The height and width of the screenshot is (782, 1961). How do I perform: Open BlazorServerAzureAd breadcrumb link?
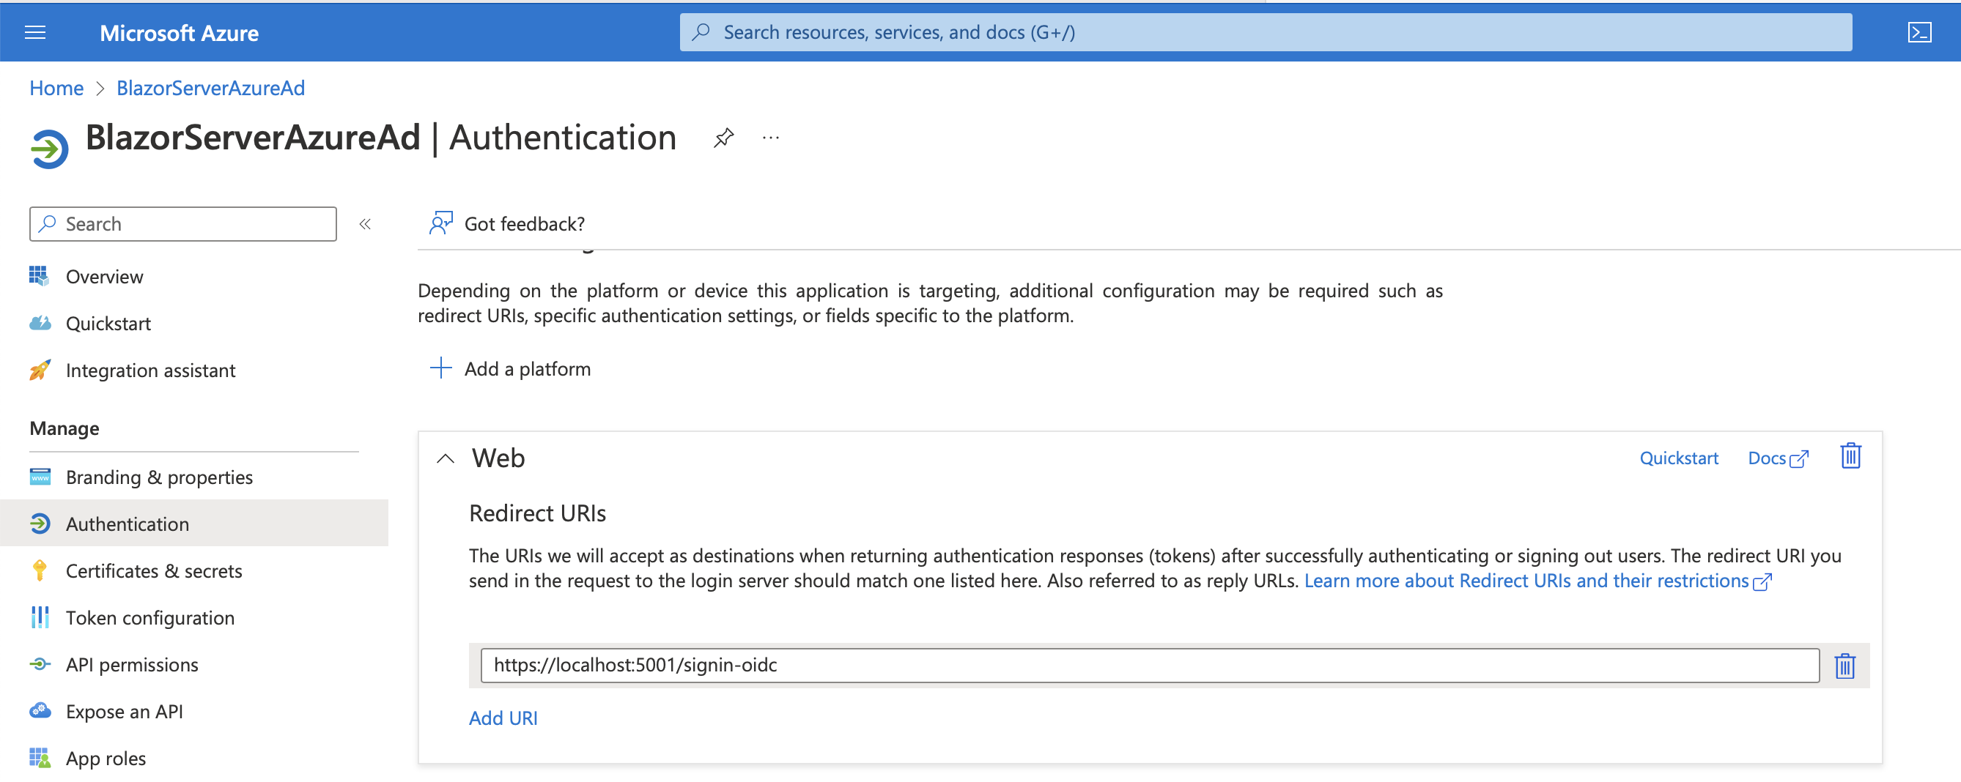[x=211, y=89]
